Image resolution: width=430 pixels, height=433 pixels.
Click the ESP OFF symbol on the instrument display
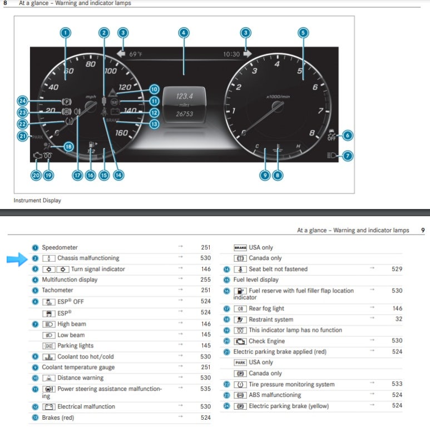[x=332, y=135]
